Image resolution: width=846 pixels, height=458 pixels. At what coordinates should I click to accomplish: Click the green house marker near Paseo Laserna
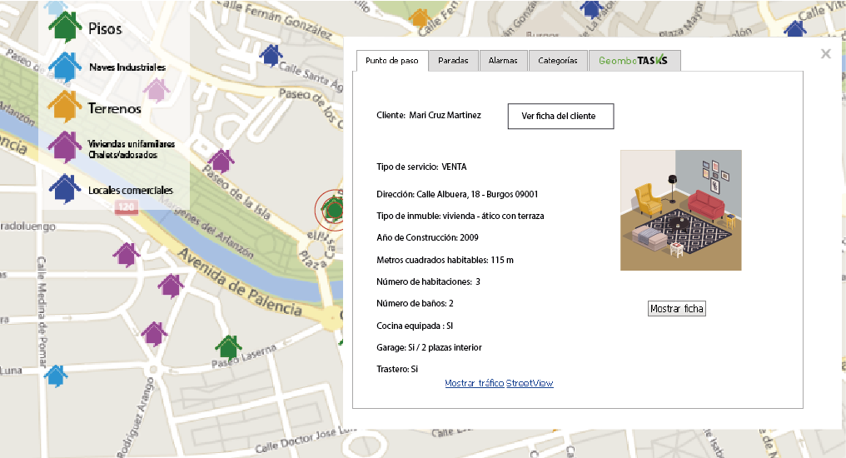228,346
